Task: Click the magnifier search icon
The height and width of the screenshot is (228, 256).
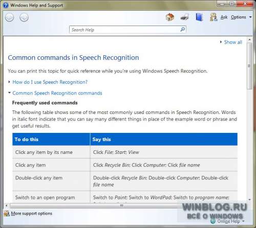Action: click(x=183, y=30)
